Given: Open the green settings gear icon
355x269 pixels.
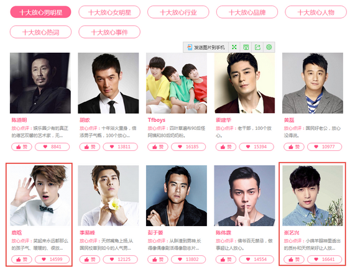Looking at the screenshot, I should (x=269, y=47).
